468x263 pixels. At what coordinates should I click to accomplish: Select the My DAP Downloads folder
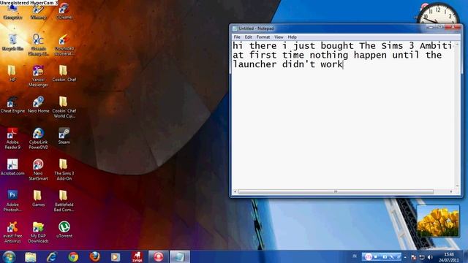[x=38, y=232]
